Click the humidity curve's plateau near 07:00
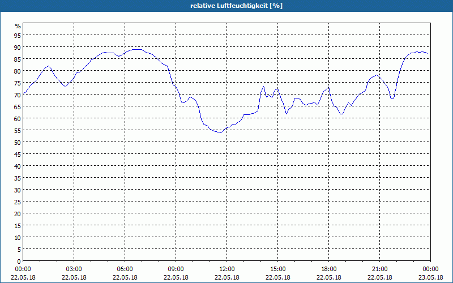 click(137, 49)
